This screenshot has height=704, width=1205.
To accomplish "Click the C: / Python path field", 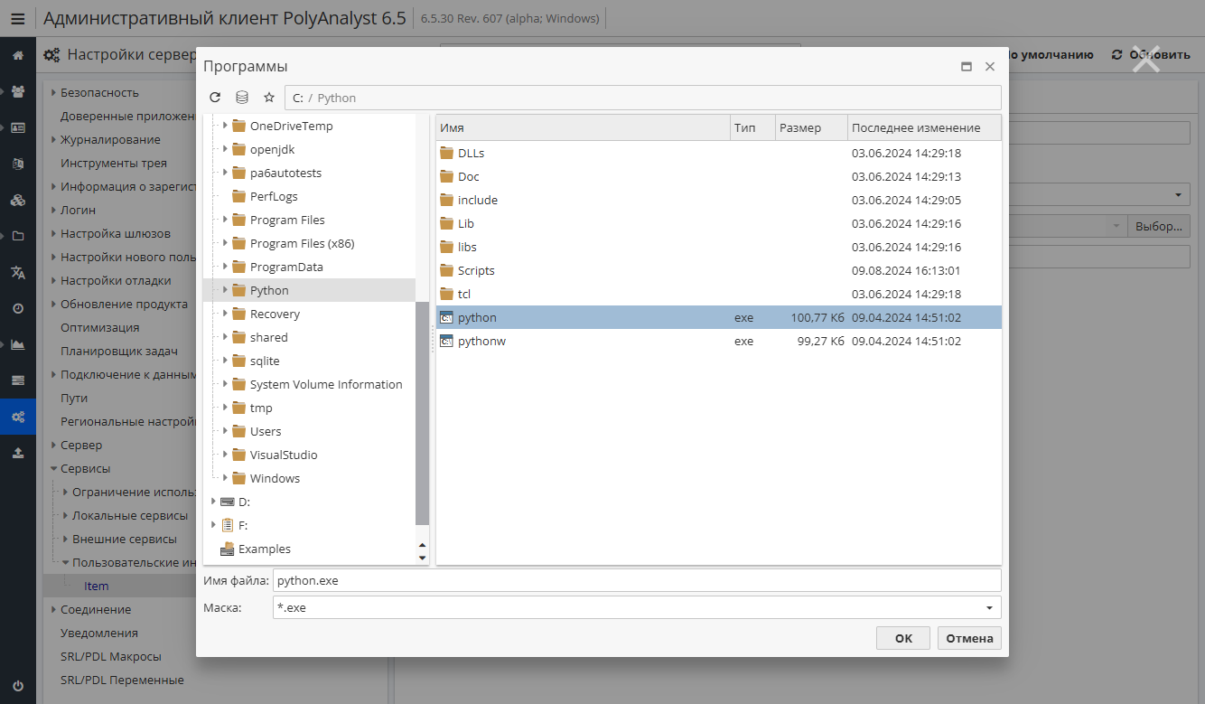I will pyautogui.click(x=643, y=98).
